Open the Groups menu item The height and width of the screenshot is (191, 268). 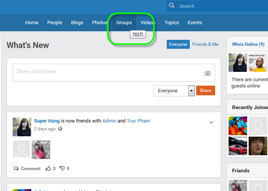[124, 23]
